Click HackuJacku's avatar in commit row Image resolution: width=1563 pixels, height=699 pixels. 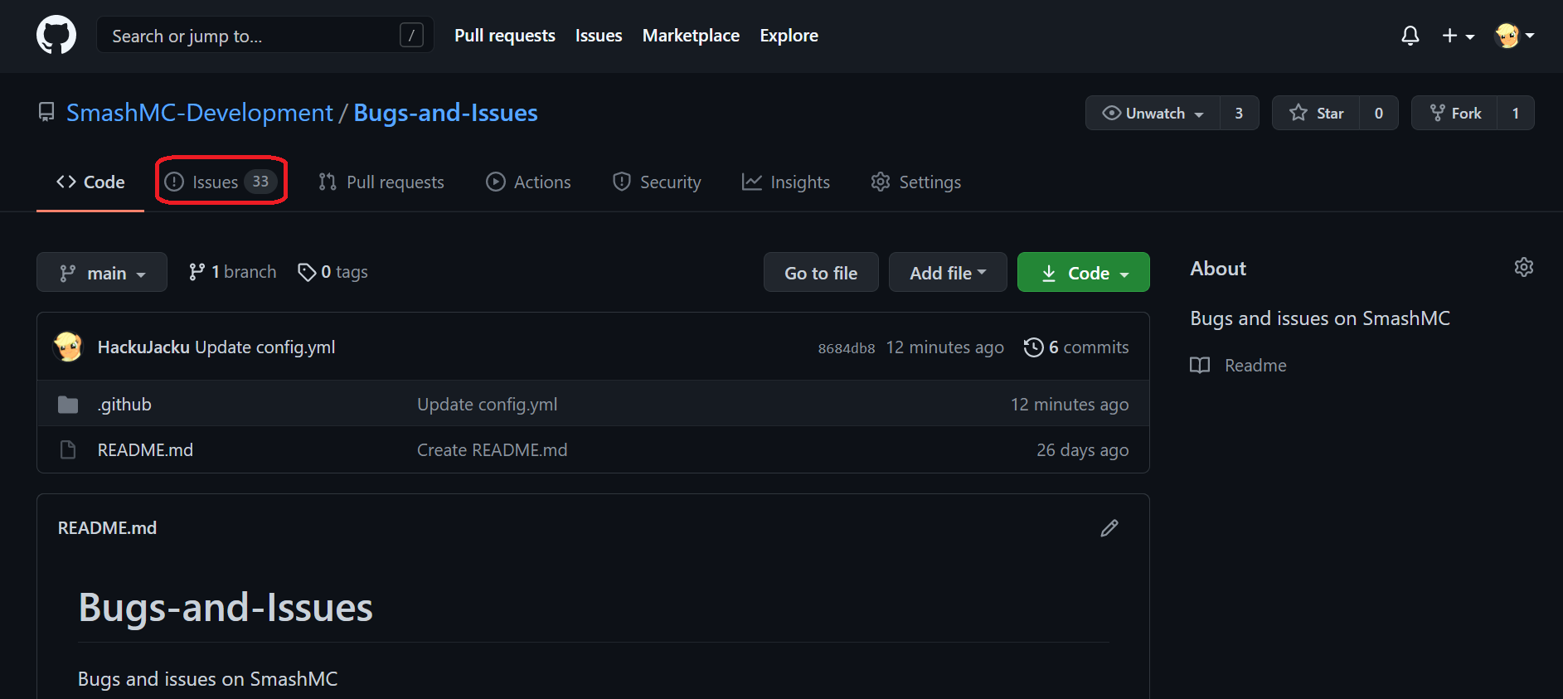(x=68, y=347)
